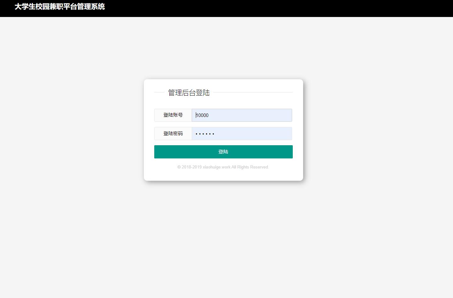Click the 登陆 login button
453x298 pixels.
(223, 152)
